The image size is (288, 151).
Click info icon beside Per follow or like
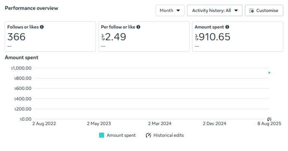(x=138, y=27)
